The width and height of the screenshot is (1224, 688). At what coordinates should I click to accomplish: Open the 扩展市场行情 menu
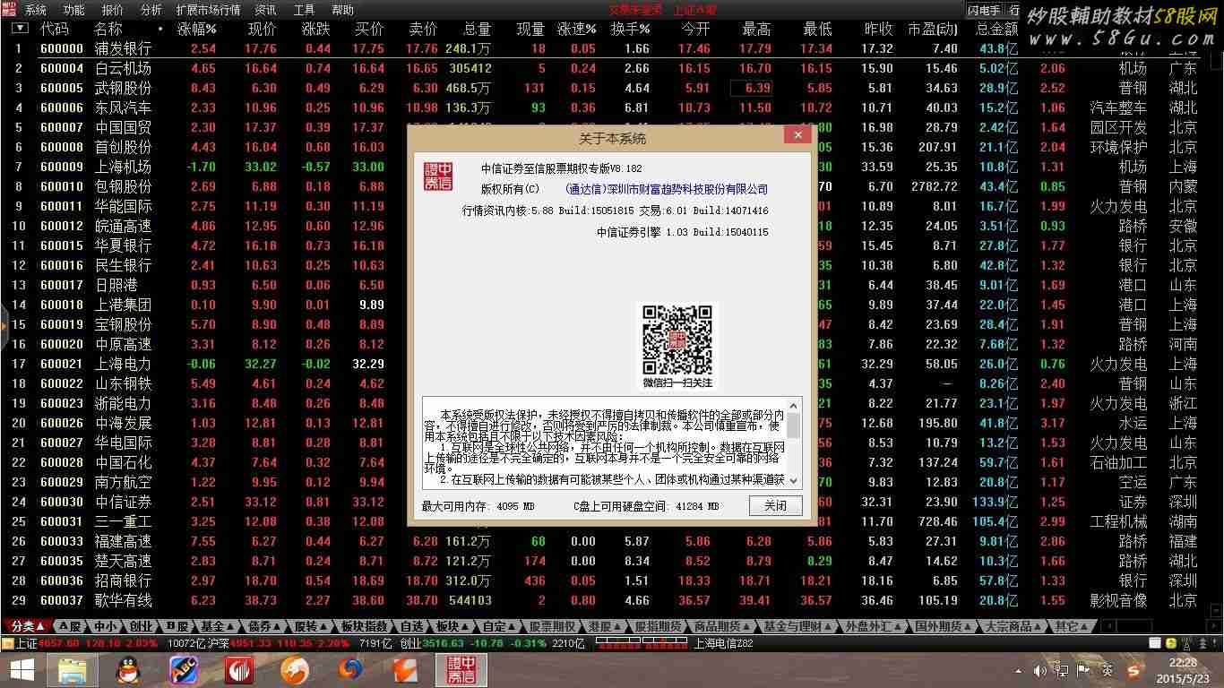pyautogui.click(x=208, y=10)
